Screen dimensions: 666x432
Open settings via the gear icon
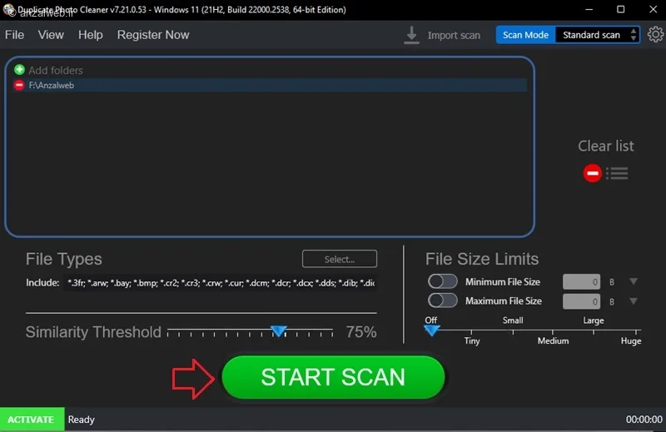[655, 34]
